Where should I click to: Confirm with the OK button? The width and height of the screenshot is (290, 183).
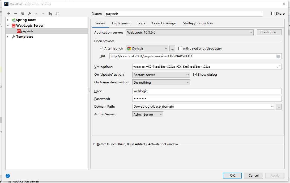(x=232, y=175)
